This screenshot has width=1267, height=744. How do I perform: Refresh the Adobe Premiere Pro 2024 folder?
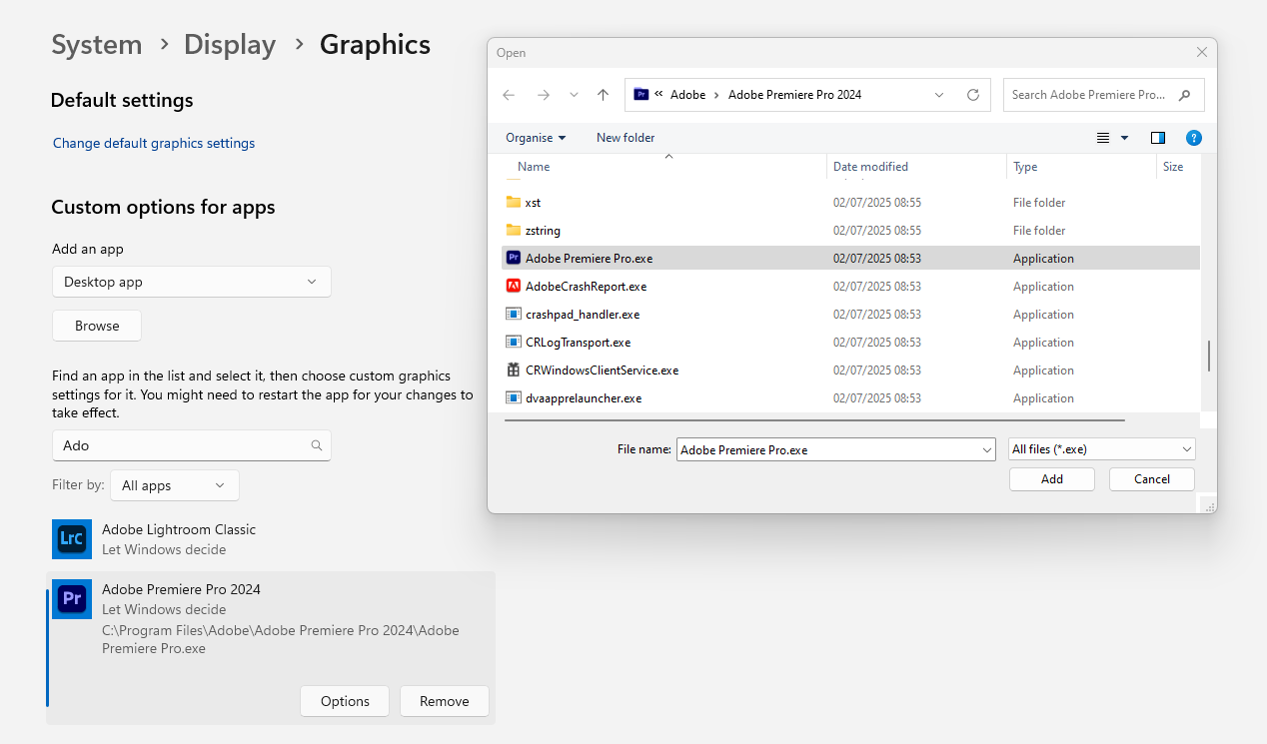(x=972, y=95)
